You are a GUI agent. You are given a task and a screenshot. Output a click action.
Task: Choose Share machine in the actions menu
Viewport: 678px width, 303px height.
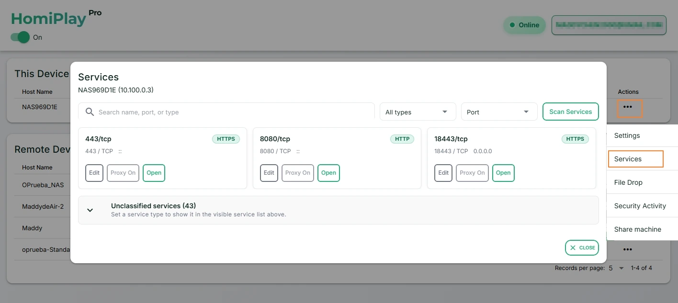642,229
